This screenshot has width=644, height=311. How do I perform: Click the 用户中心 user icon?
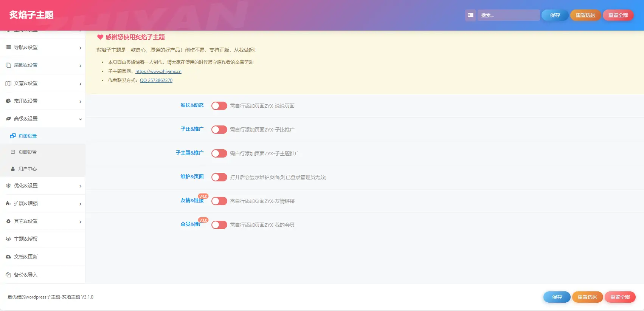13,169
